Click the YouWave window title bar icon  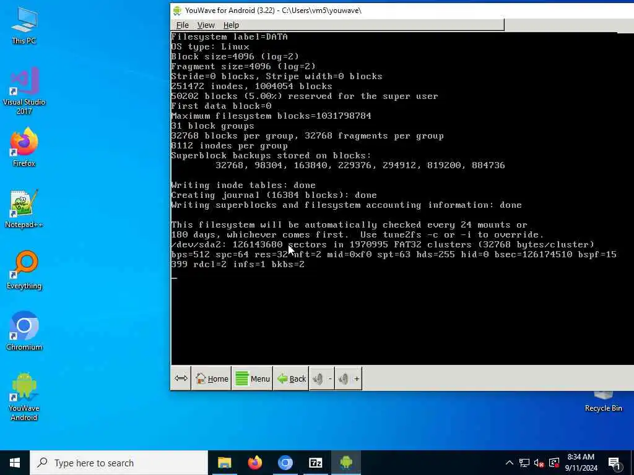[x=177, y=11]
